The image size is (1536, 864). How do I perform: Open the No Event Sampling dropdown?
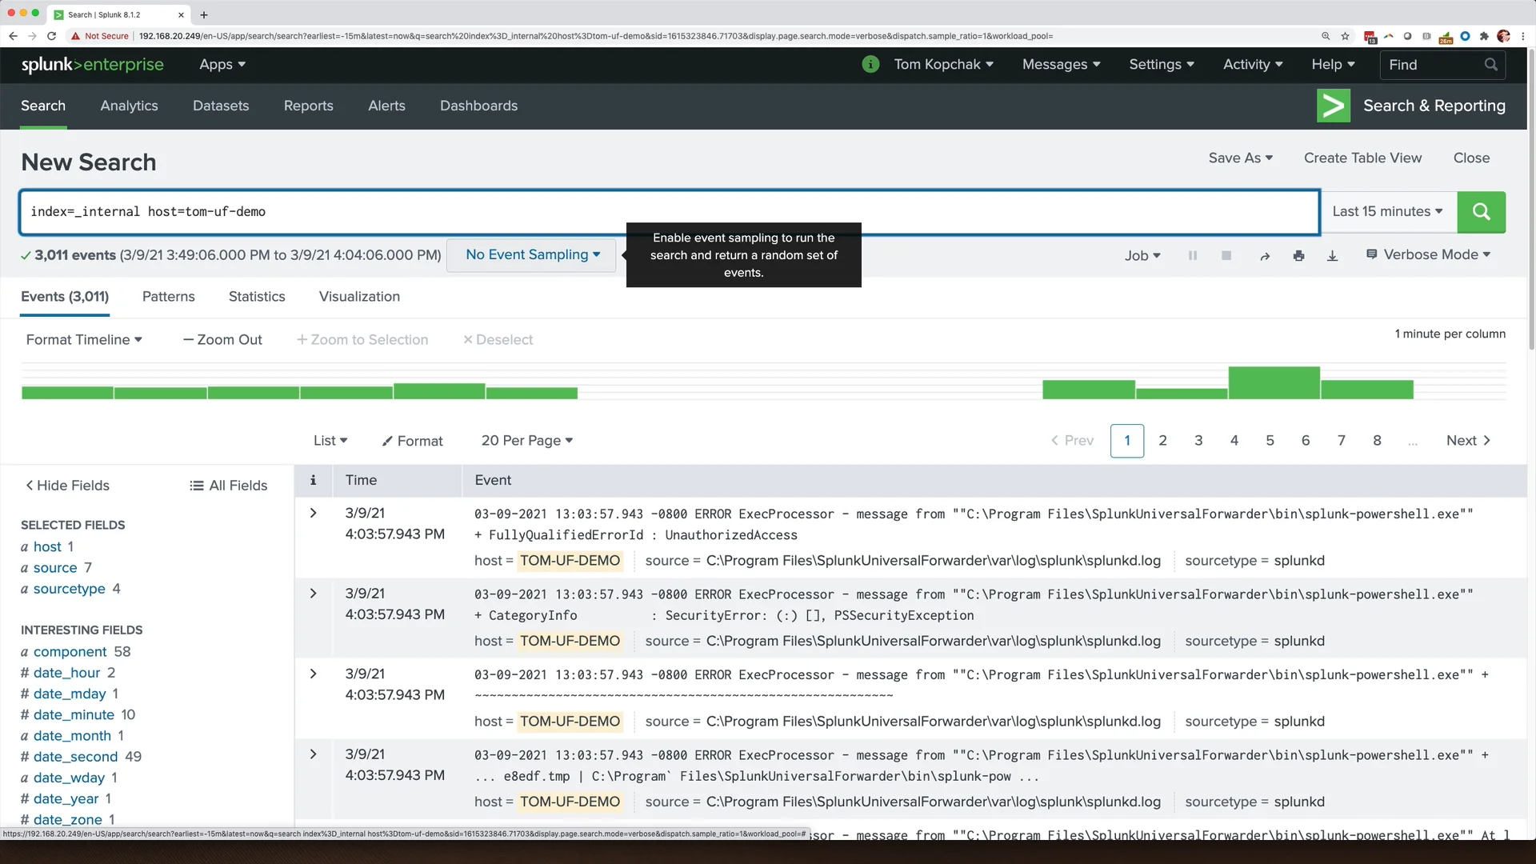point(532,255)
